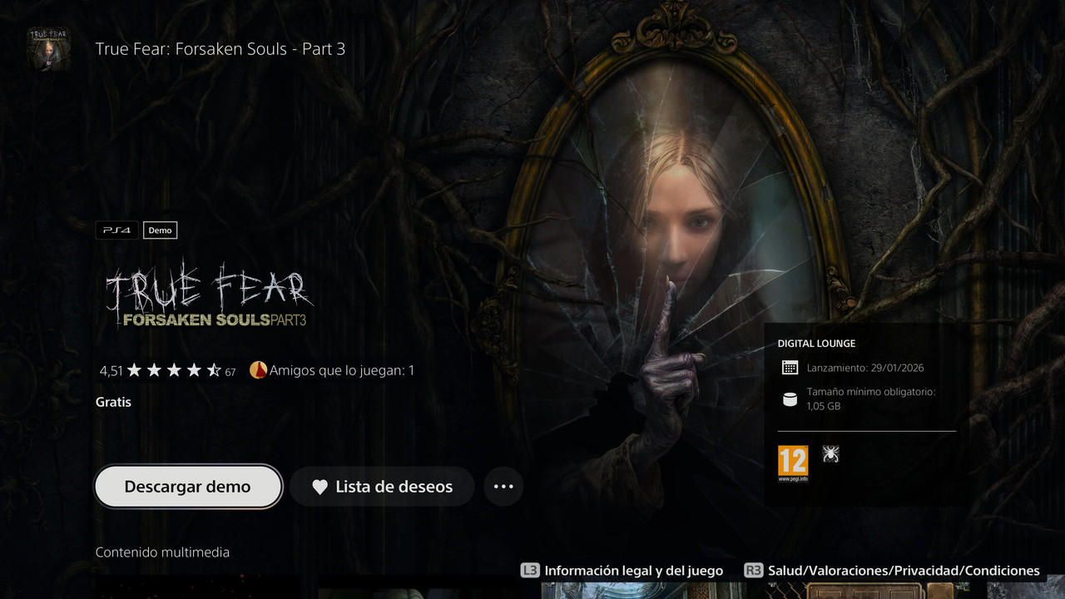Click the 'Gratis' price label
1065x599 pixels.
click(113, 402)
